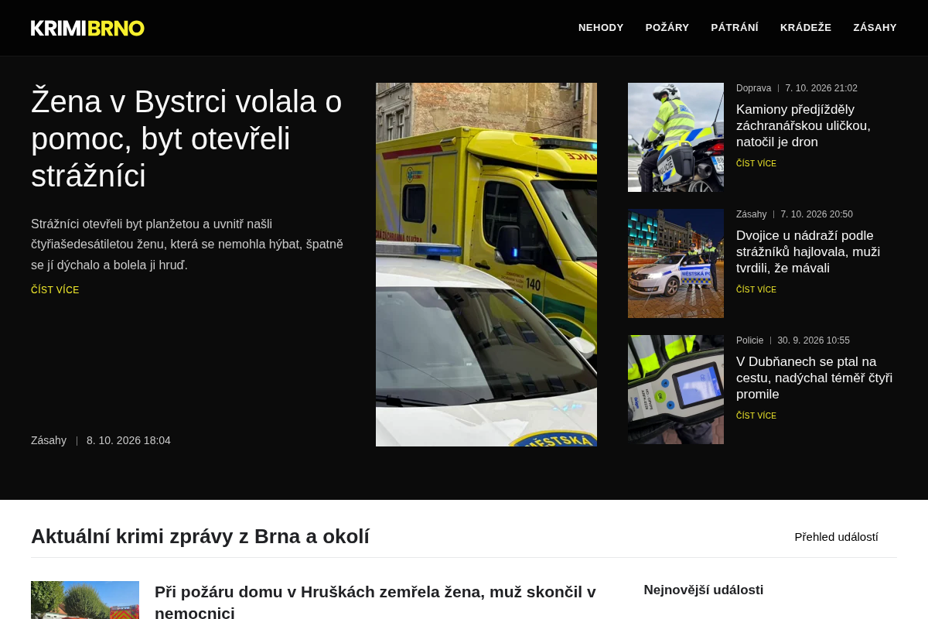The image size is (928, 619).
Task: Open the Doprava category label
Action: click(753, 88)
